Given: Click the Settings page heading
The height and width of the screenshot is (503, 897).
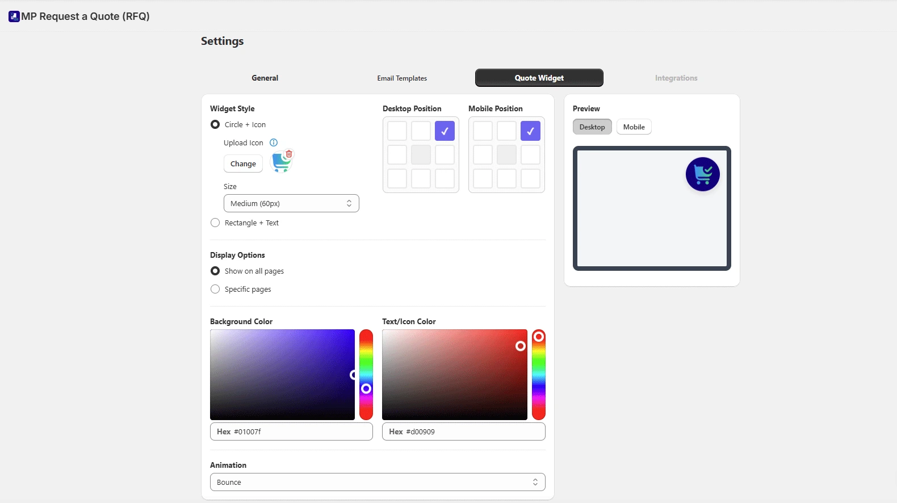Looking at the screenshot, I should point(223,41).
